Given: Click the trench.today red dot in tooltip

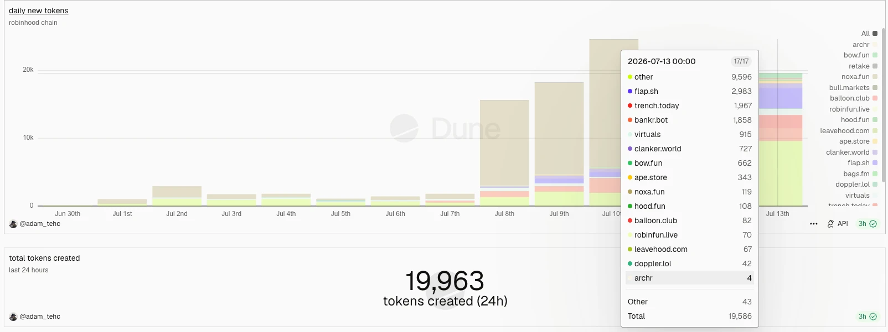Looking at the screenshot, I should click(630, 106).
